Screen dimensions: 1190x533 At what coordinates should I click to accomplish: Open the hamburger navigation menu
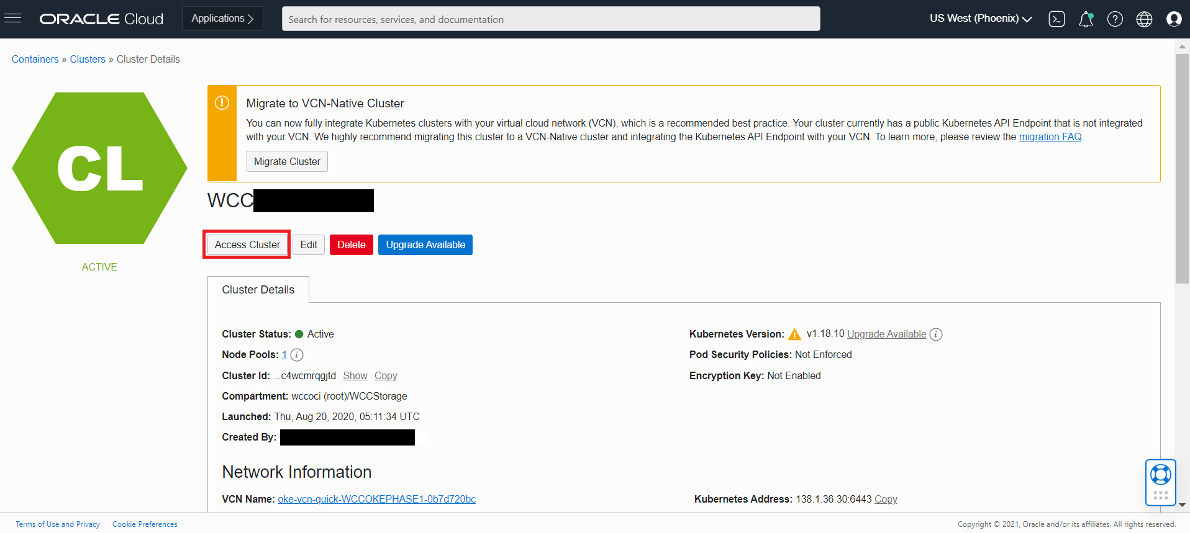tap(13, 19)
